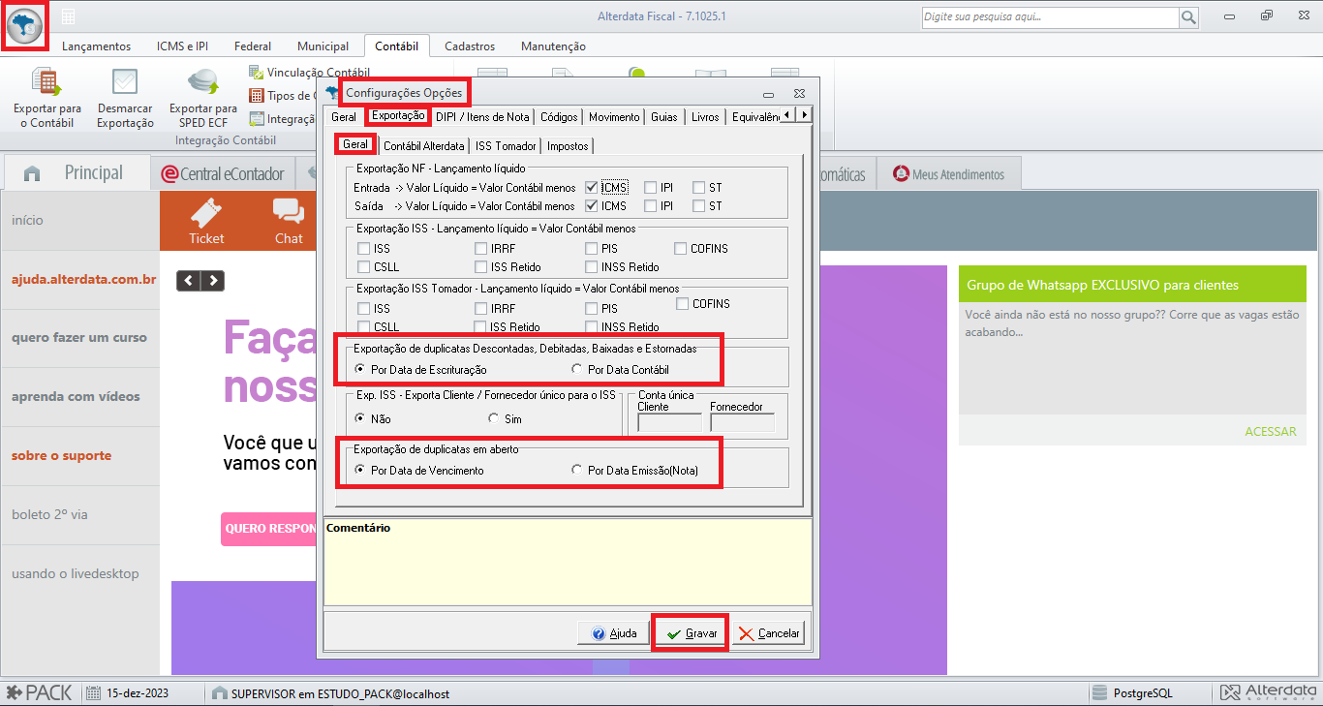This screenshot has width=1323, height=706.
Task: Open the Contábil Alterdata sub-tab
Action: click(x=424, y=146)
